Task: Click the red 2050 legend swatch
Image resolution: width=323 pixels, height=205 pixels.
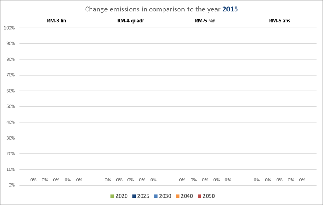Action: [x=199, y=196]
